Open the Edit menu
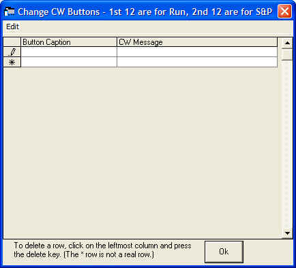 12,27
